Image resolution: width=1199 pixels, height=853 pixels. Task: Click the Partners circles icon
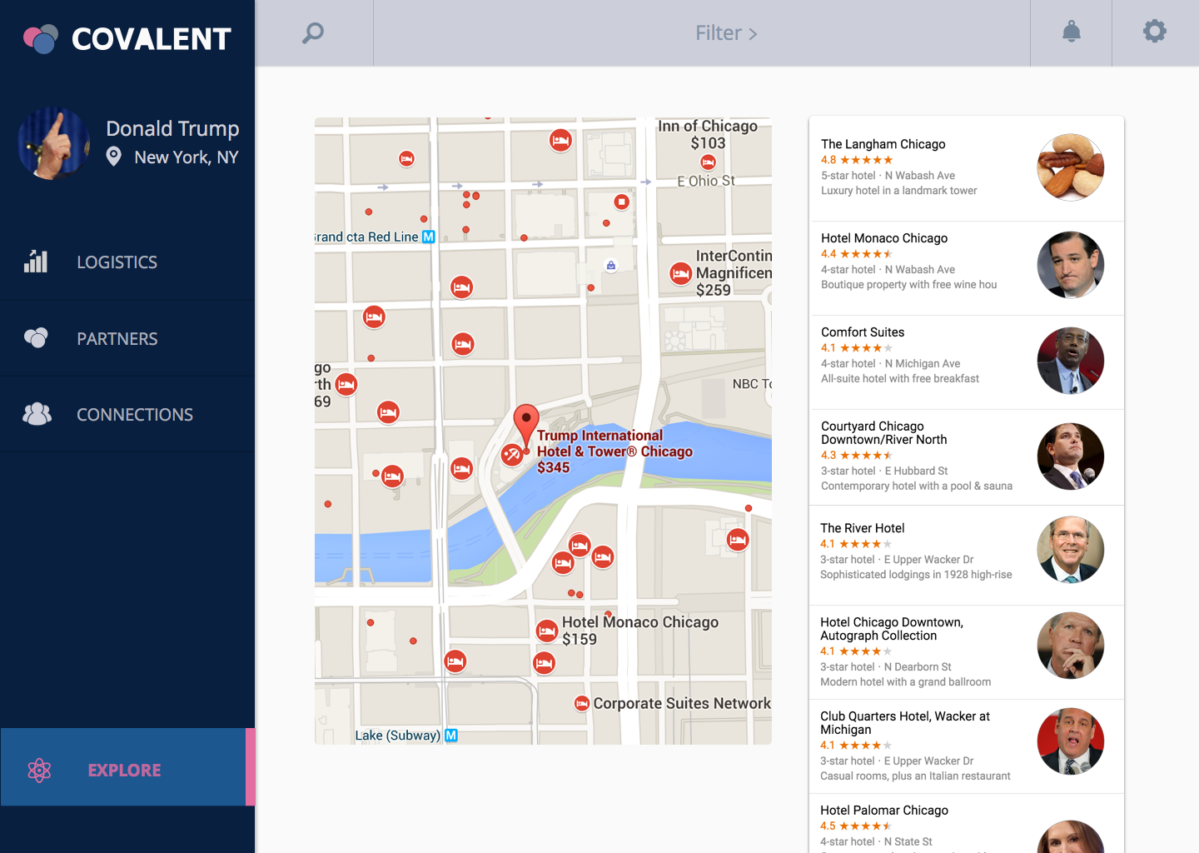tap(36, 337)
